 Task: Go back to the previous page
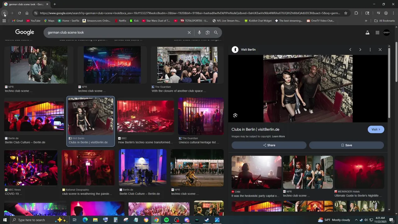click(x=4, y=13)
